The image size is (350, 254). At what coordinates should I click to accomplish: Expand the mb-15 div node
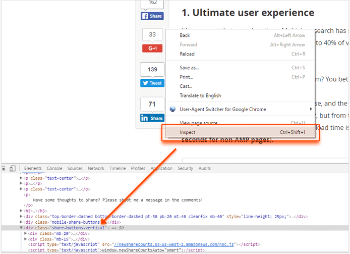pos(25,239)
